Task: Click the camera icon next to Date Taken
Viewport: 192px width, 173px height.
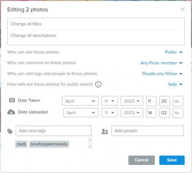Action: 12,100
